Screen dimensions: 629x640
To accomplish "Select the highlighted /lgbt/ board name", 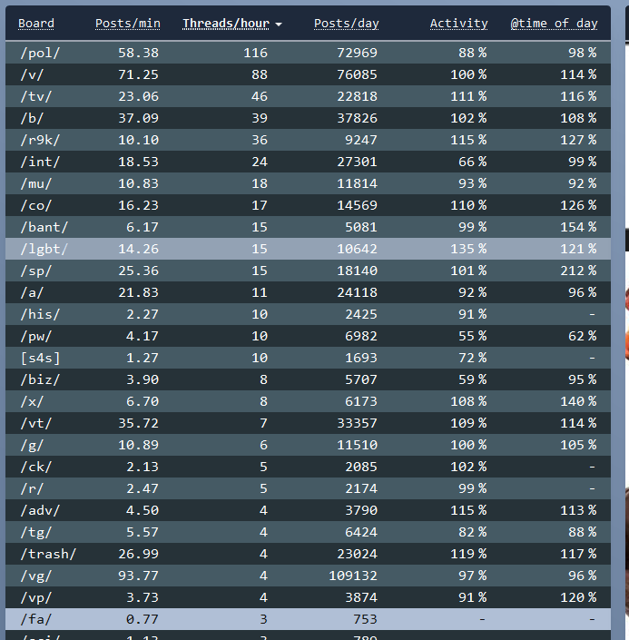I will pos(44,249).
